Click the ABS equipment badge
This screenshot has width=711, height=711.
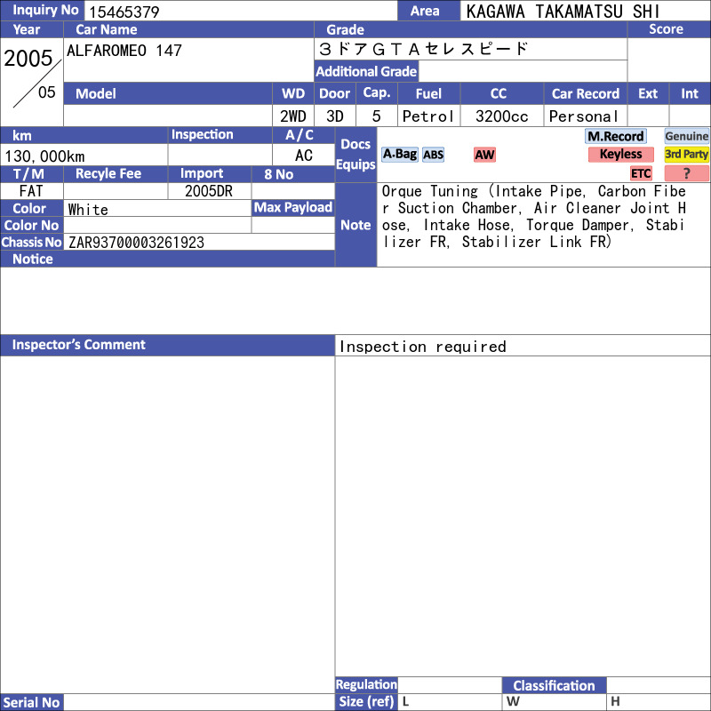click(x=433, y=155)
